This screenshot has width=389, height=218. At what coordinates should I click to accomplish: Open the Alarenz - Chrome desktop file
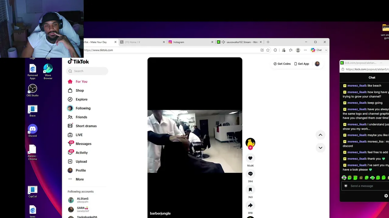(33, 152)
